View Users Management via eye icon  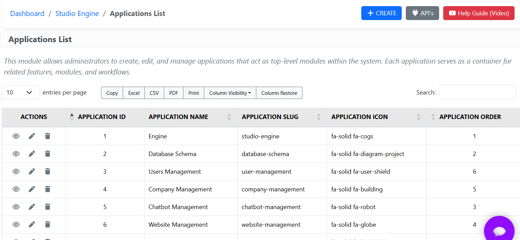[16, 171]
